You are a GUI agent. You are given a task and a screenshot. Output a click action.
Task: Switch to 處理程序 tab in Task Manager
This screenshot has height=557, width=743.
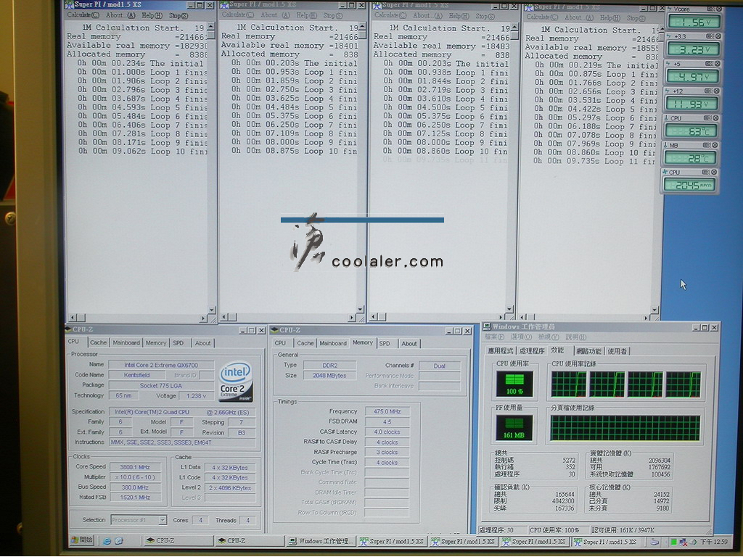click(532, 350)
